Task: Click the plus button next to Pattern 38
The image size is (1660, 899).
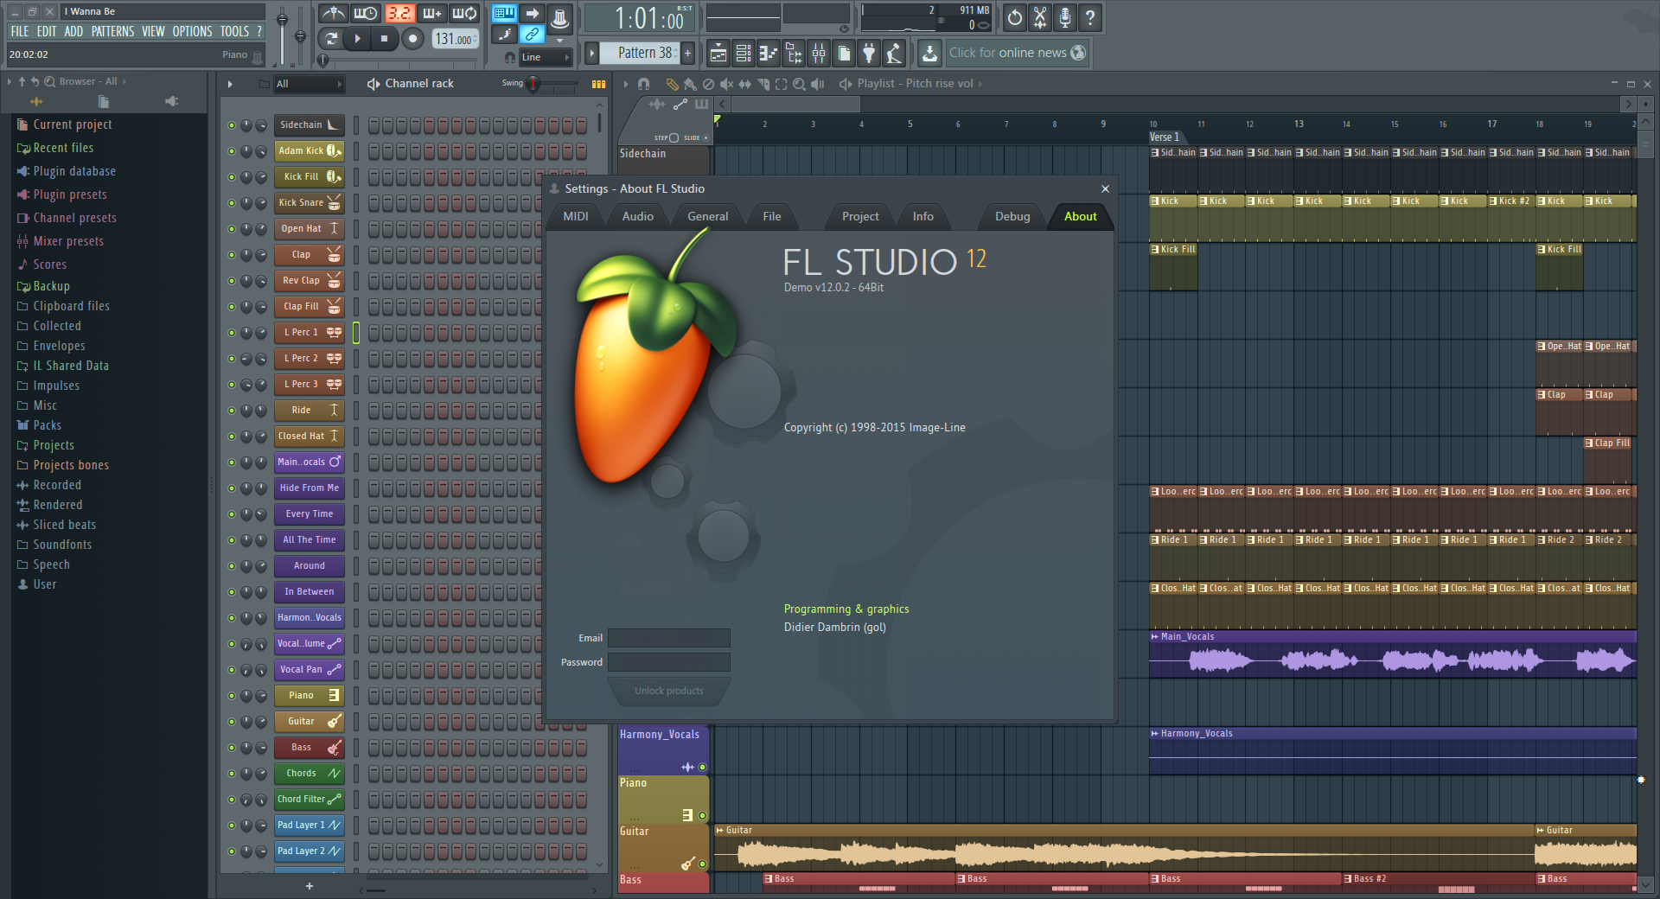Action: 688,53
